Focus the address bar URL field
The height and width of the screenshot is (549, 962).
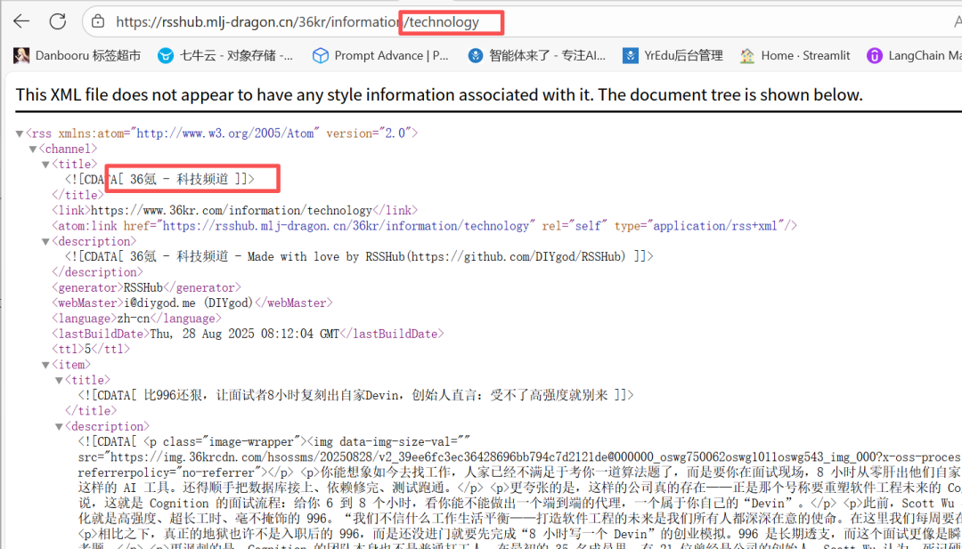click(521, 22)
